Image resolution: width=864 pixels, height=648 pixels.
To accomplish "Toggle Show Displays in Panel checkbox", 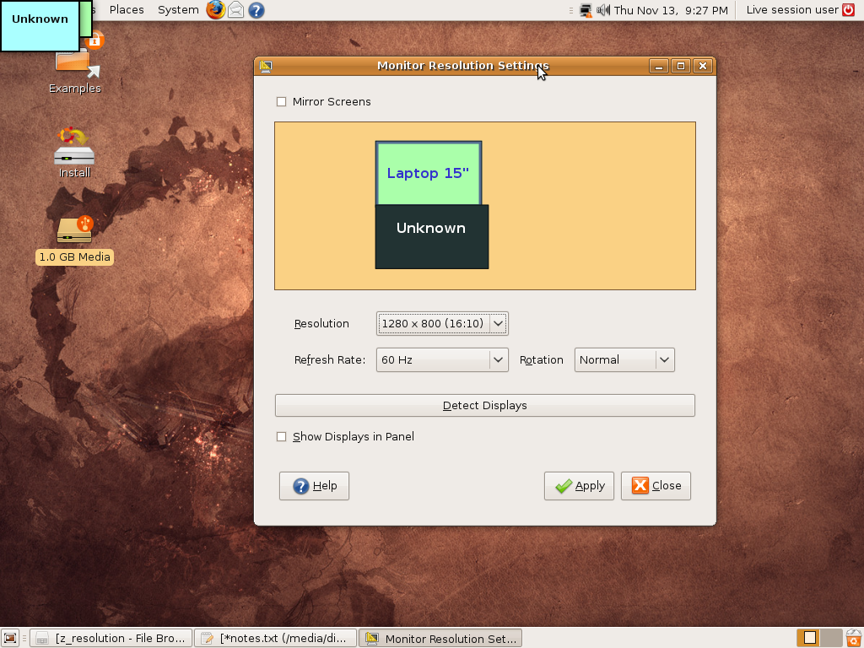I will coord(282,437).
